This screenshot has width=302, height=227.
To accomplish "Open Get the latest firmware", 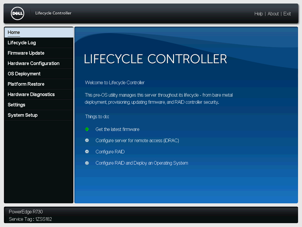I will coord(117,129).
